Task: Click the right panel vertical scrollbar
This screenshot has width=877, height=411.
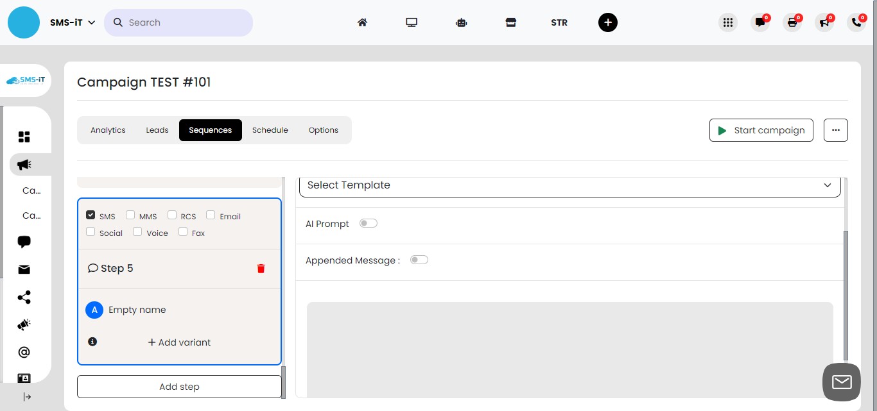Action: (x=846, y=295)
